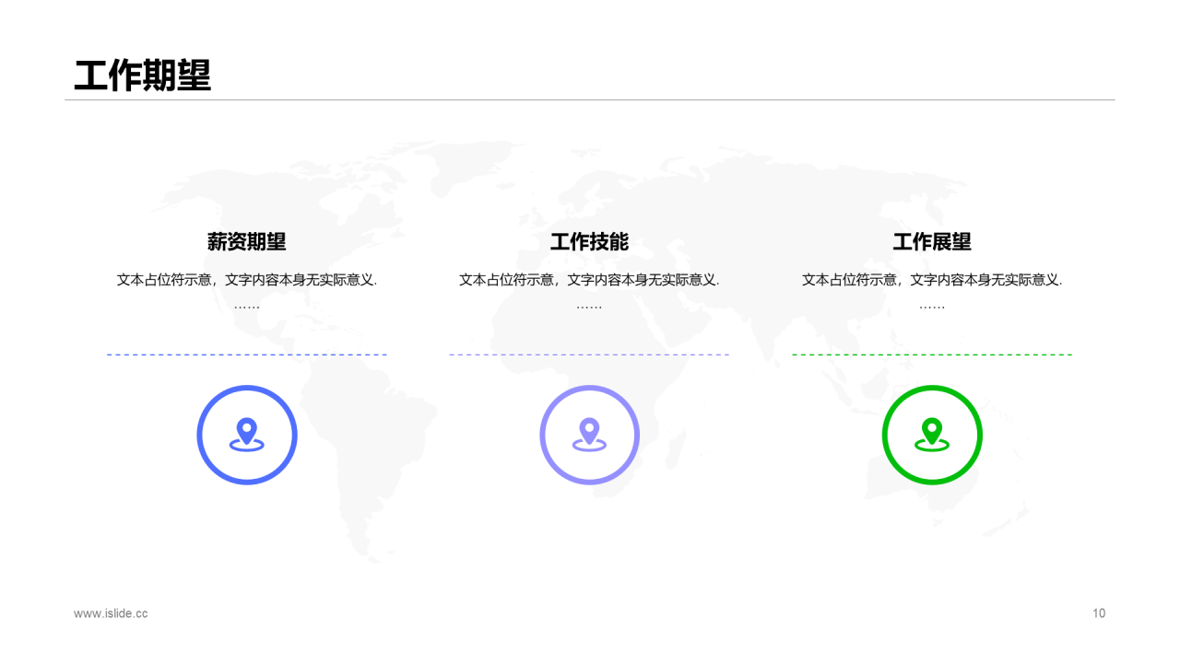Select the slide title 工作期望
1180x663 pixels.
[x=143, y=76]
